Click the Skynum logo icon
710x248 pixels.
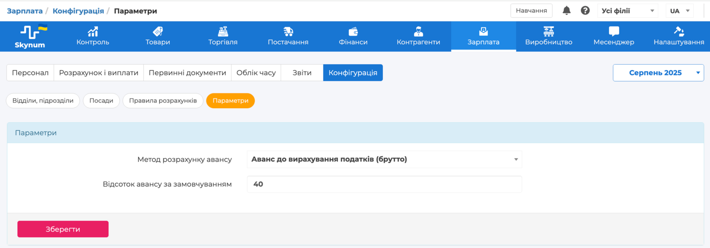pos(33,32)
